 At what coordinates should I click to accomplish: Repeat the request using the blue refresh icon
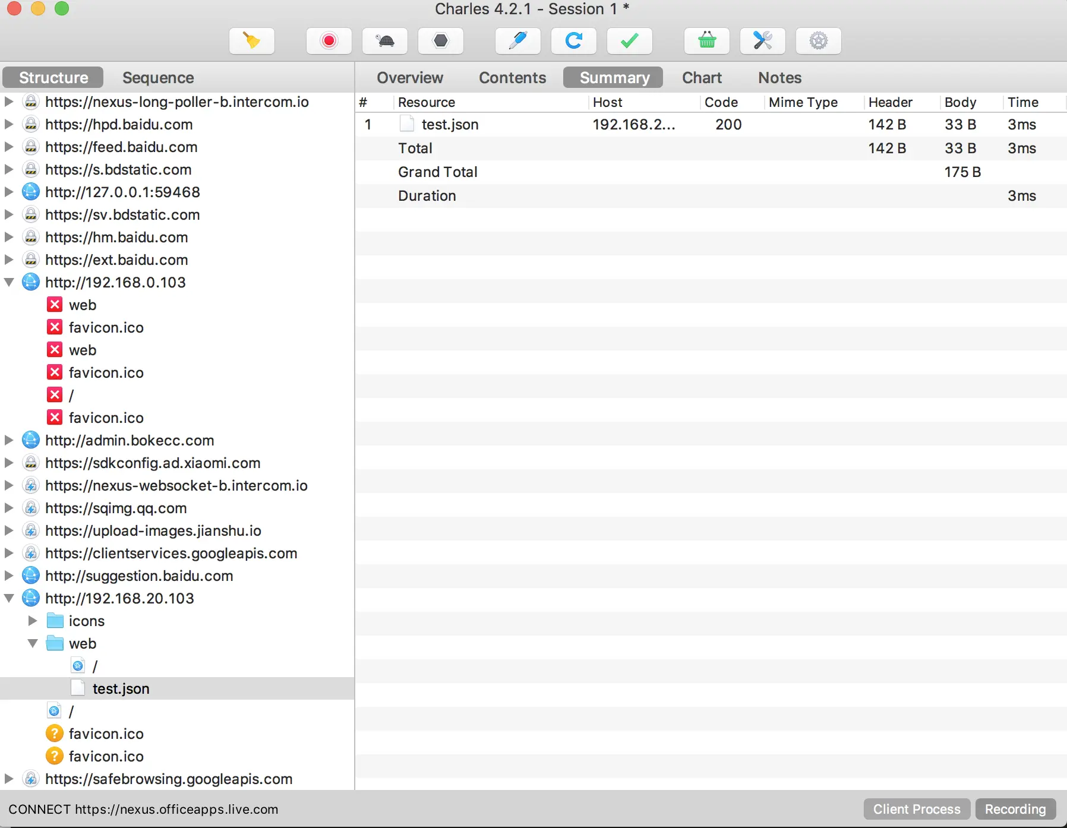[x=574, y=41]
